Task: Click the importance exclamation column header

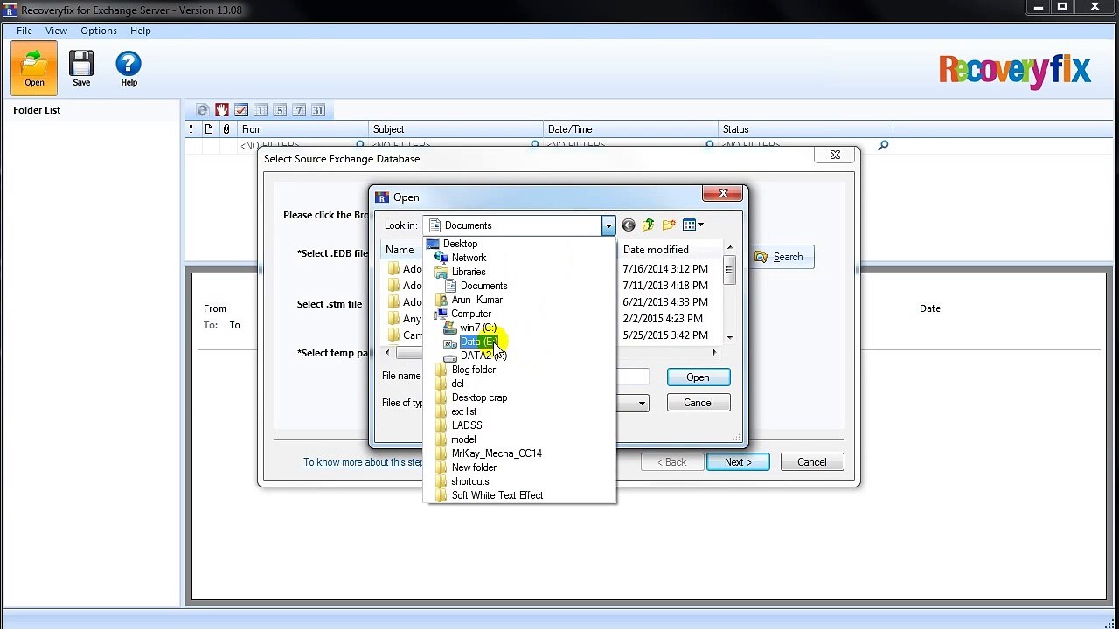Action: pyautogui.click(x=191, y=129)
